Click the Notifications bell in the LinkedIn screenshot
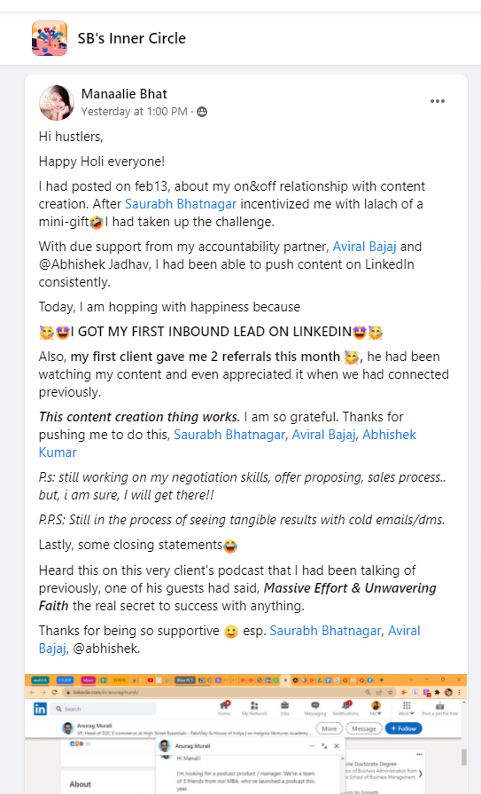The width and height of the screenshot is (481, 794). click(345, 708)
